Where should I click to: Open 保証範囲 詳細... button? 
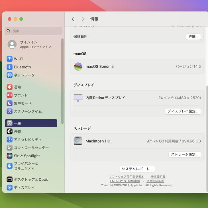click(x=193, y=37)
